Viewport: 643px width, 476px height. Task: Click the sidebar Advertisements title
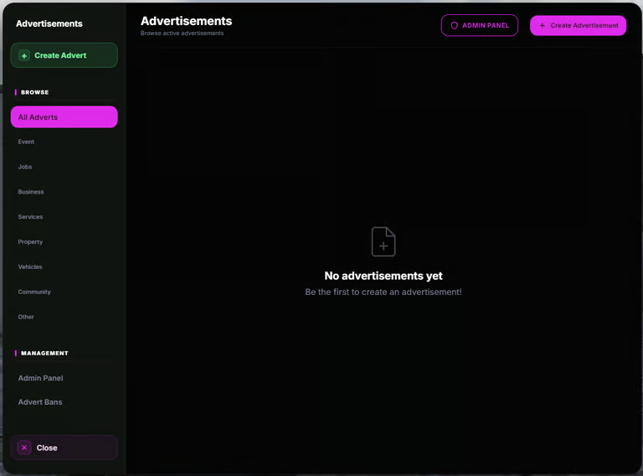tap(49, 23)
